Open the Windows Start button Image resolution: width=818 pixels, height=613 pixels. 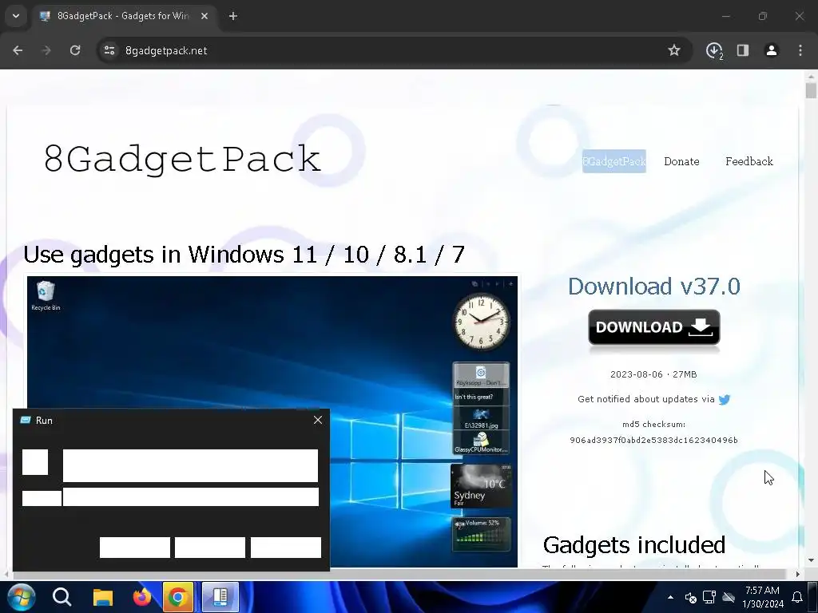(x=22, y=597)
